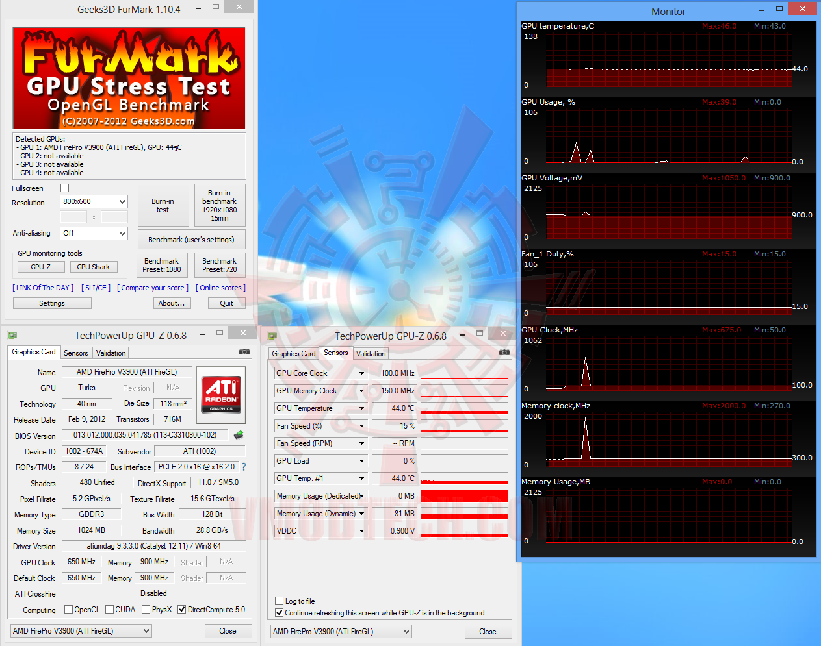
Task: Switch to Validation tab in right GPU-Z window
Action: (371, 354)
